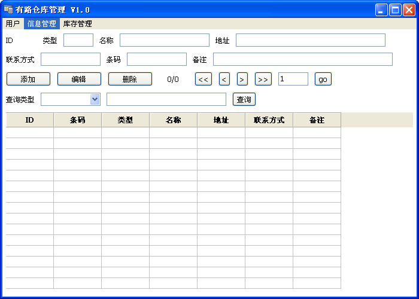Click the 查询 button
This screenshot has height=299, width=419.
244,99
